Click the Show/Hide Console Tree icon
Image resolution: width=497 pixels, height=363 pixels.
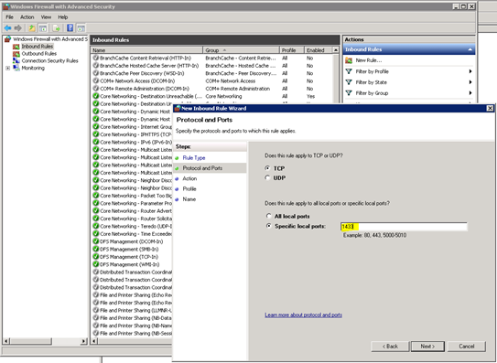pos(43,28)
